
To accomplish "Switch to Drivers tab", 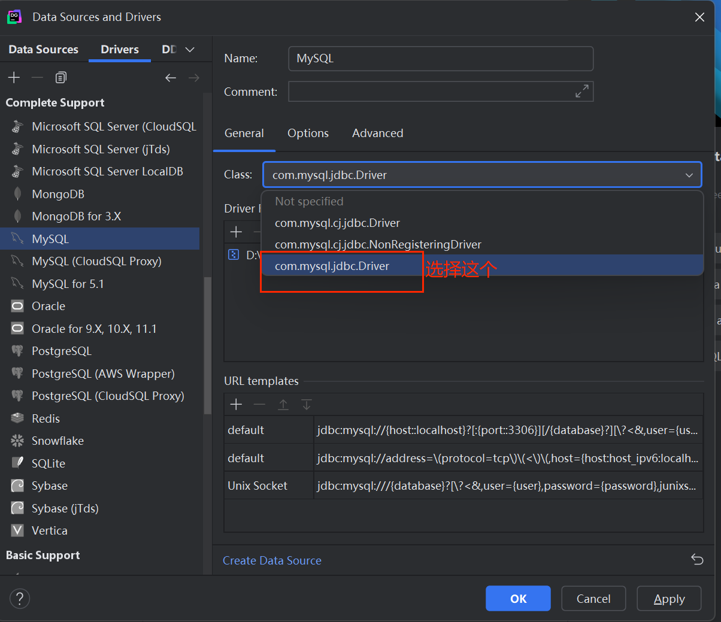I will [120, 50].
